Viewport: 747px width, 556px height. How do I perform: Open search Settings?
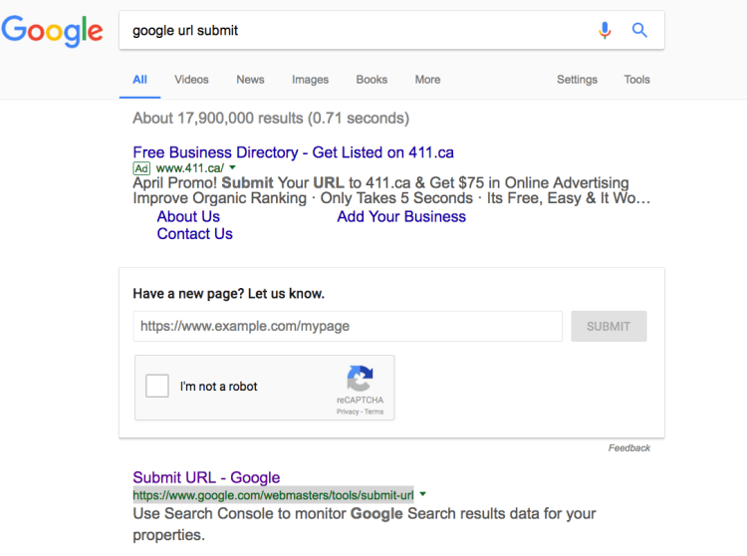coord(577,80)
